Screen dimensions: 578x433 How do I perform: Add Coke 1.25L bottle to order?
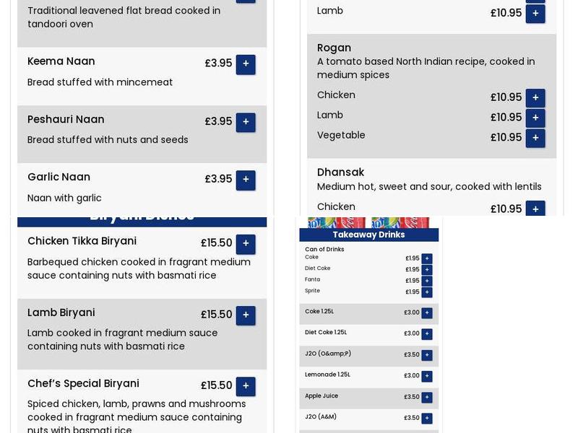click(426, 313)
